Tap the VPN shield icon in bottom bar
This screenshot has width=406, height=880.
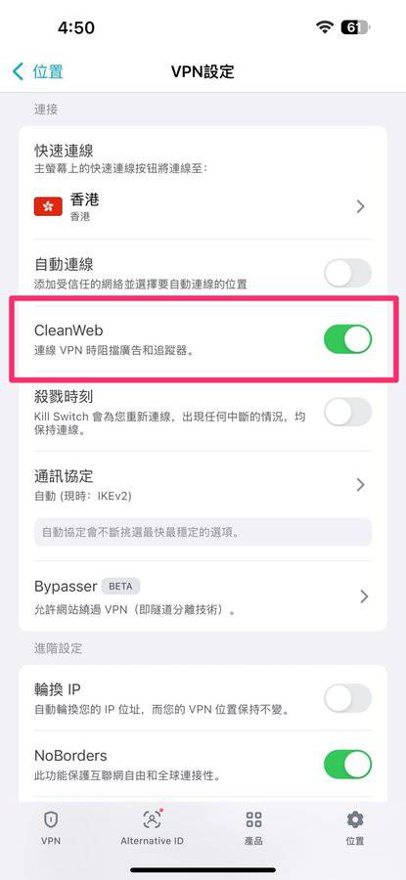[51, 819]
